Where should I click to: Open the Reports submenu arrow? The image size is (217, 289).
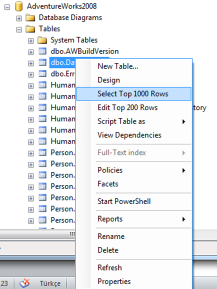tap(183, 219)
